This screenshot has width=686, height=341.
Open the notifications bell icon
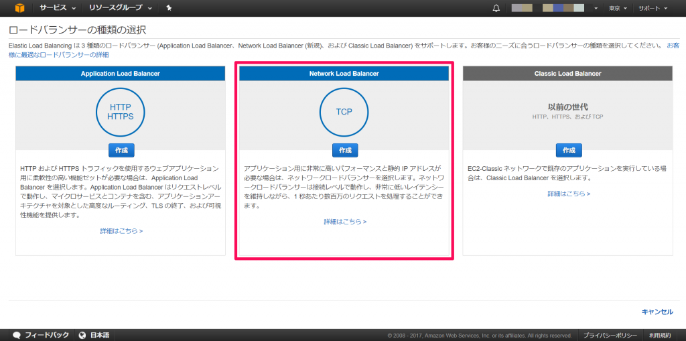point(496,8)
